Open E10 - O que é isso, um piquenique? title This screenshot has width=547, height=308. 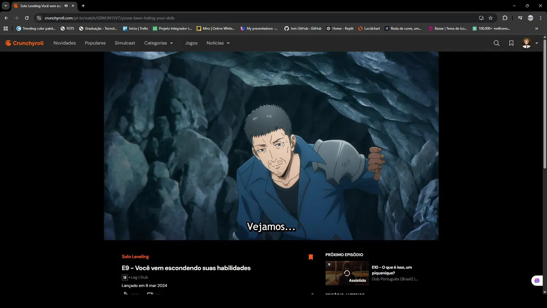[x=392, y=270]
